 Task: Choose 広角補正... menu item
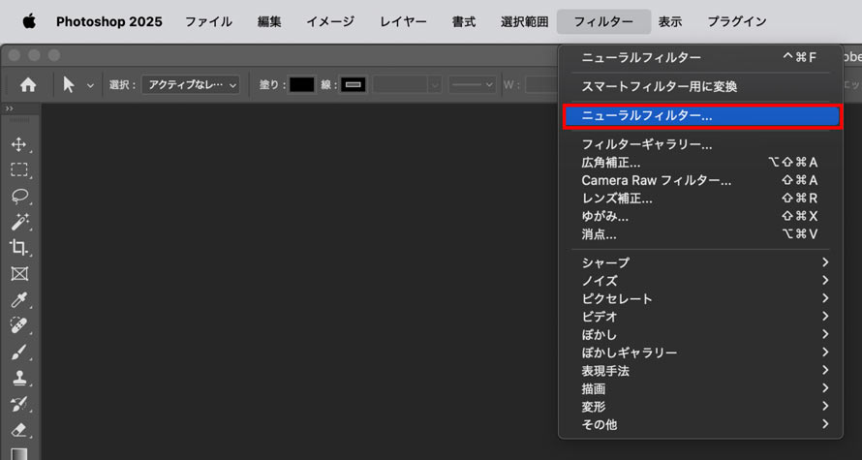point(700,163)
